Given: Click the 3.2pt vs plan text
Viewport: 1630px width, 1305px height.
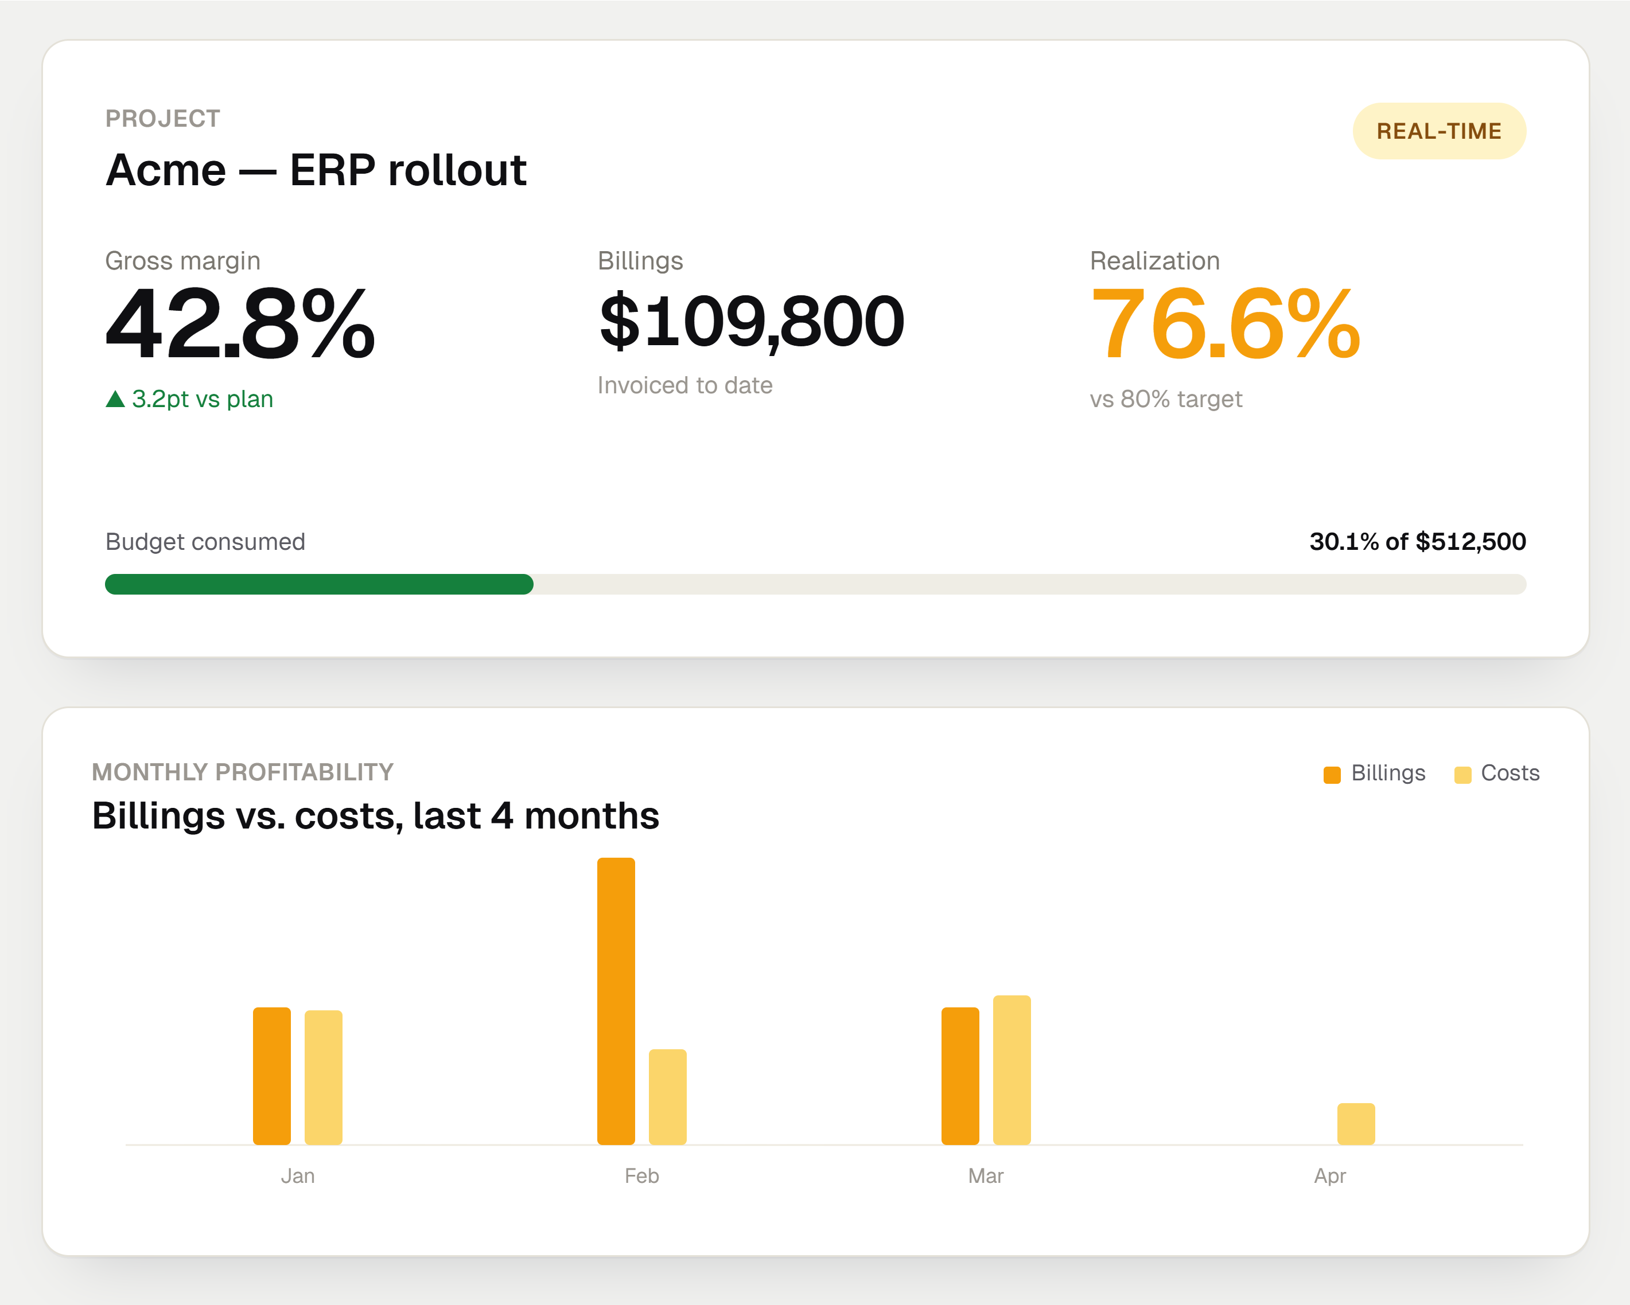Looking at the screenshot, I should (x=203, y=399).
